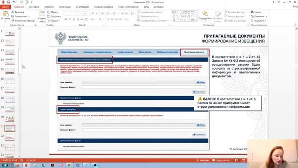Open the Раздел section dropdown
Screen dimensions: 298x168
click(x=54, y=21)
